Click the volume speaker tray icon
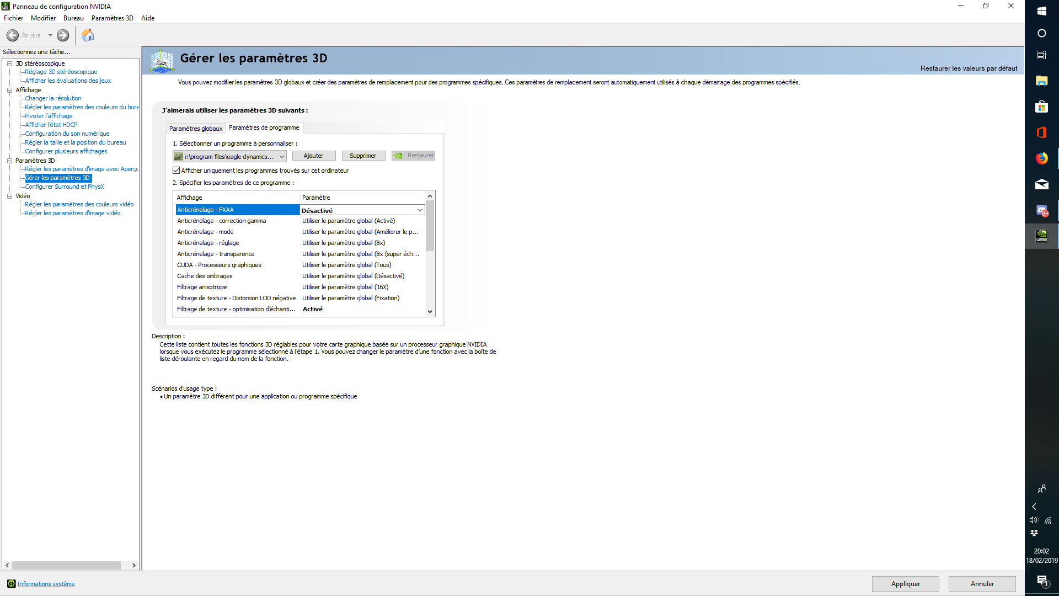The width and height of the screenshot is (1059, 596). [1034, 520]
